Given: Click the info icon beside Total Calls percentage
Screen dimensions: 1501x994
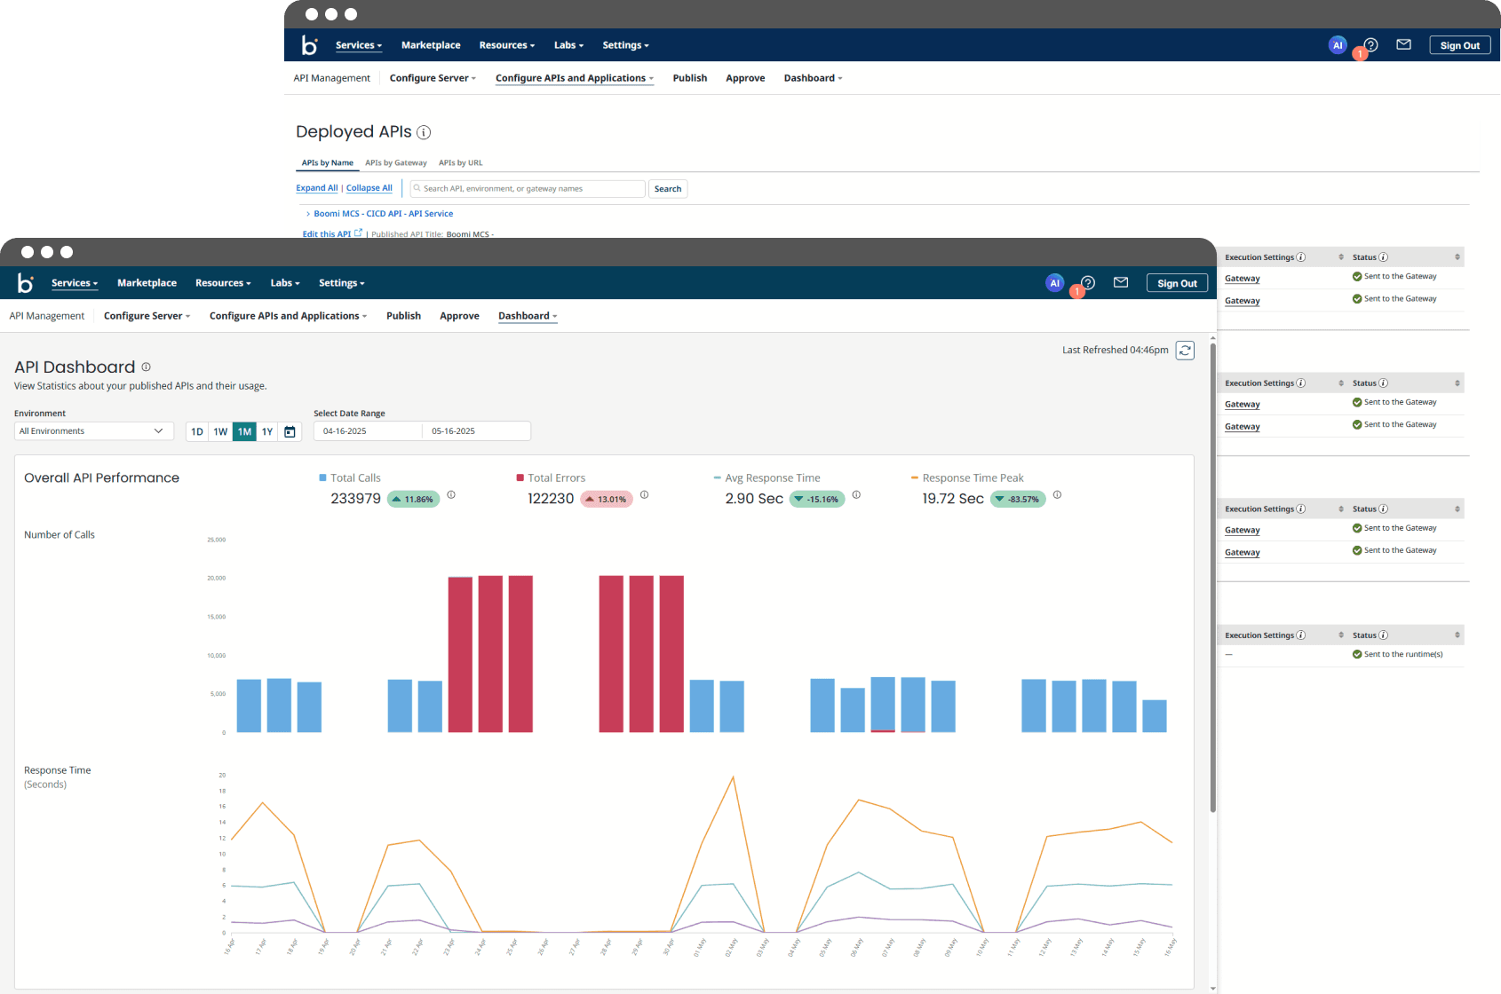Looking at the screenshot, I should (451, 495).
